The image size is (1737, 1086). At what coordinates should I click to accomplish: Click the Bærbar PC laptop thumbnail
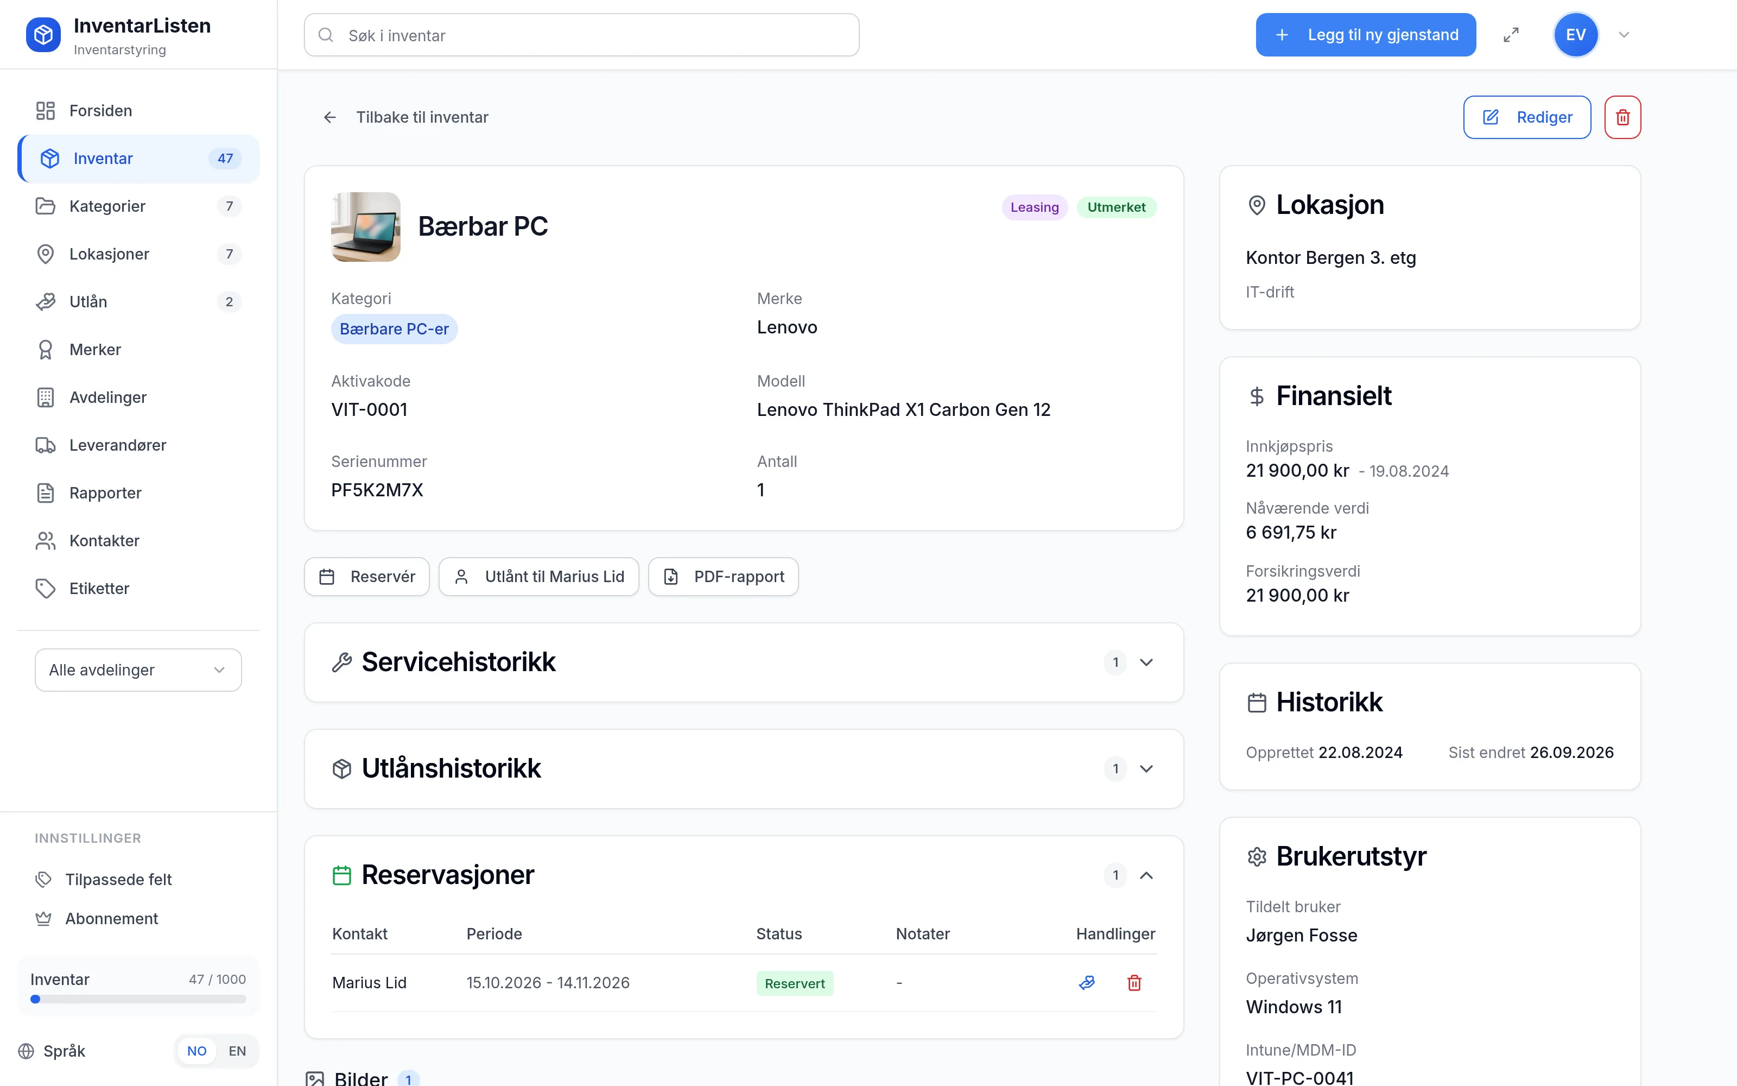(x=365, y=227)
